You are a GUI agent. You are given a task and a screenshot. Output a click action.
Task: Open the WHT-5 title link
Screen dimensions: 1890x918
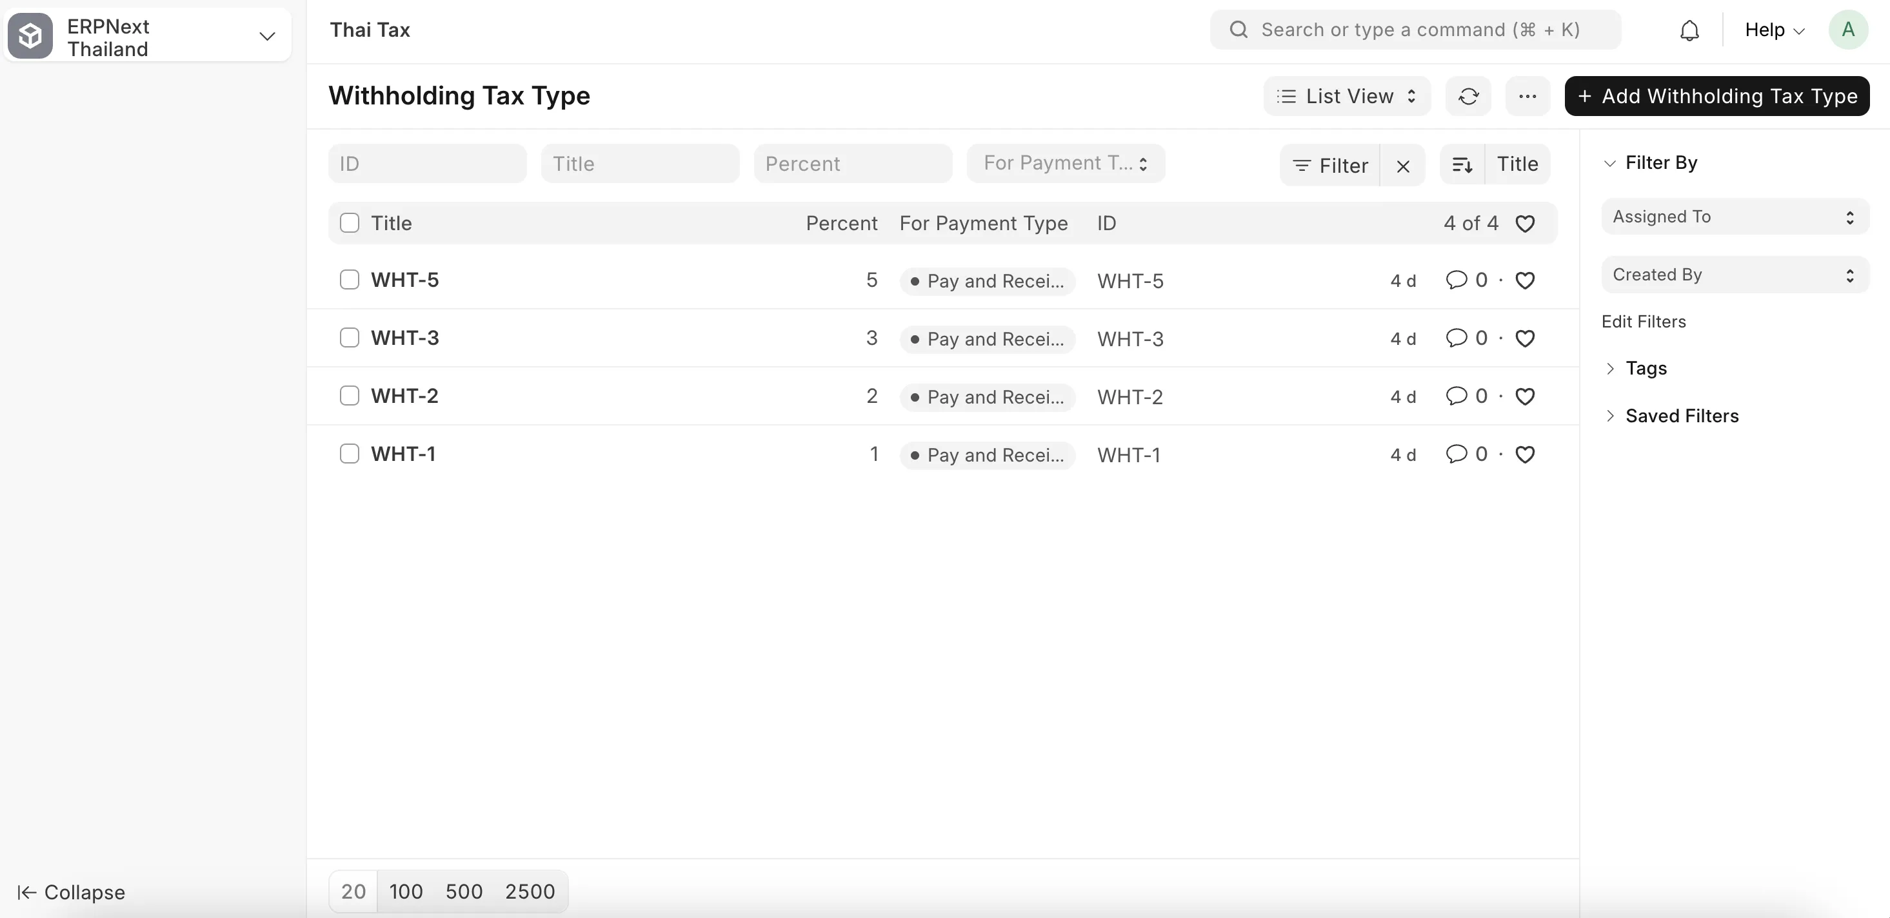405,280
